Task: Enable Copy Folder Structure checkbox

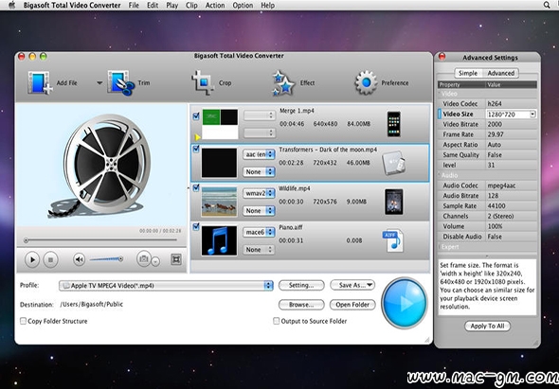Action: pyautogui.click(x=23, y=321)
